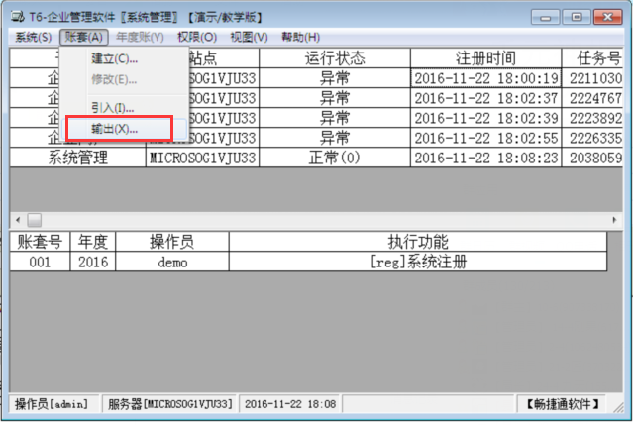Image resolution: width=633 pixels, height=425 pixels.
Task: Open the 权限(O) menu
Action: point(194,37)
